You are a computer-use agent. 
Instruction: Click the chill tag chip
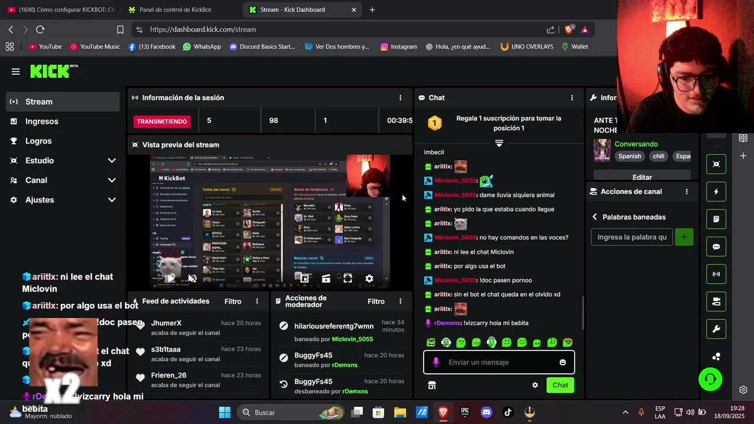click(x=659, y=156)
